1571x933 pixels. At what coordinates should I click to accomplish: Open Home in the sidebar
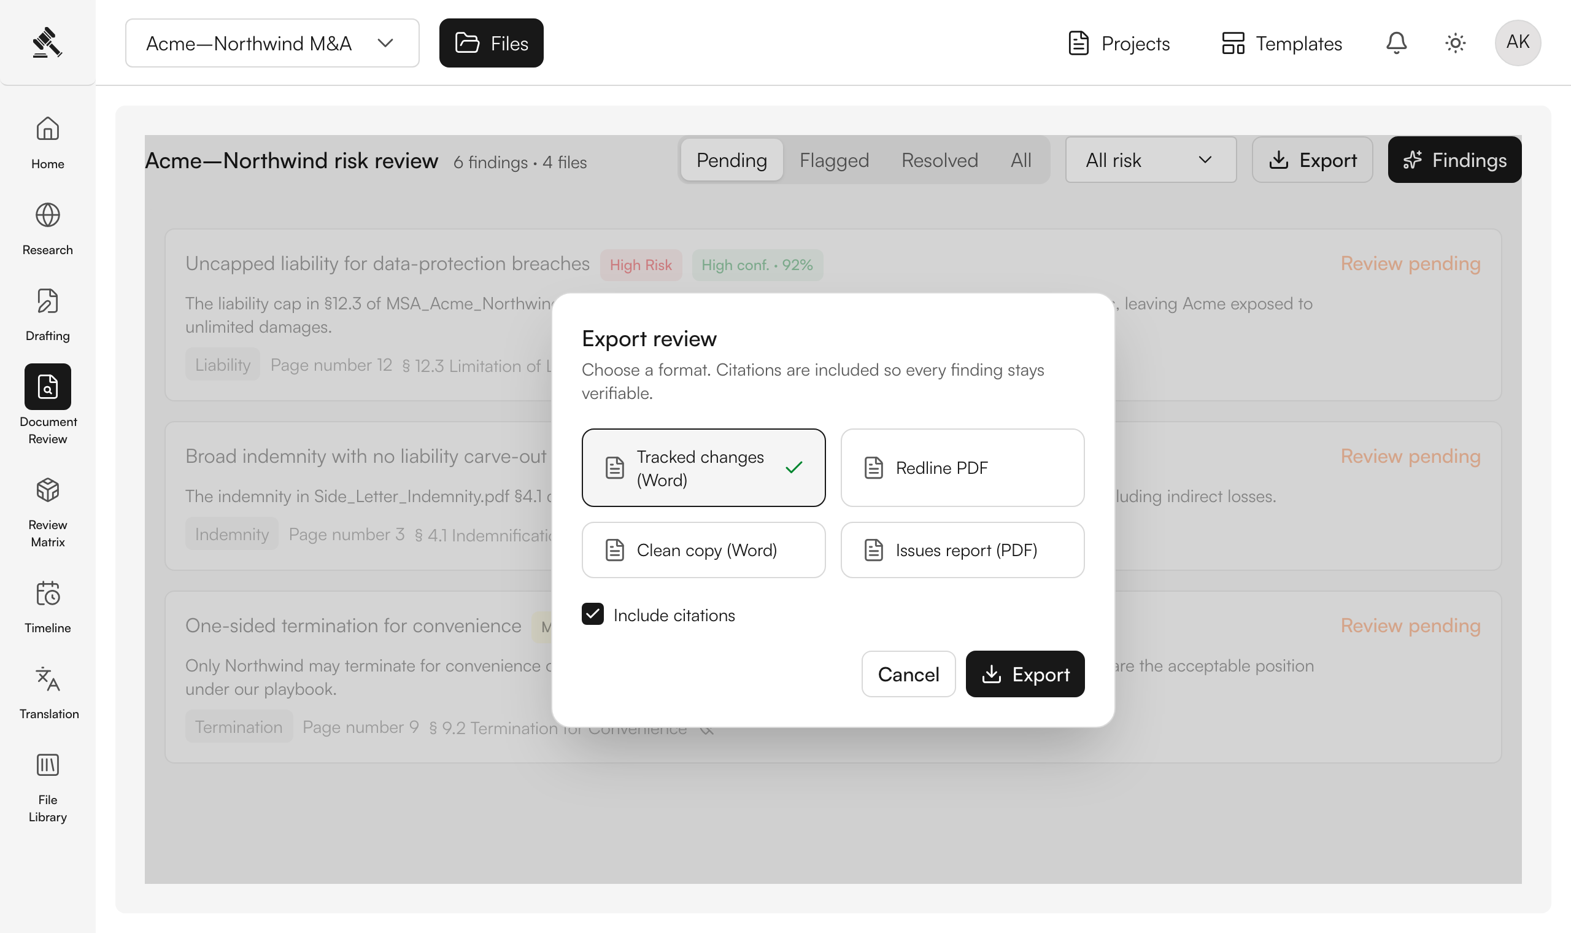click(x=48, y=143)
